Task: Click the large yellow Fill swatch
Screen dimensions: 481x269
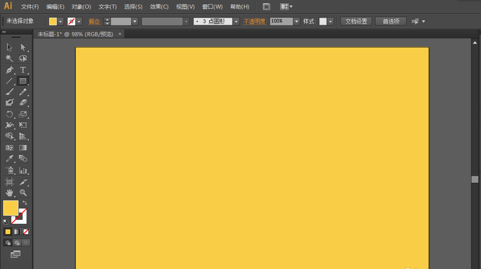Action: 11,208
